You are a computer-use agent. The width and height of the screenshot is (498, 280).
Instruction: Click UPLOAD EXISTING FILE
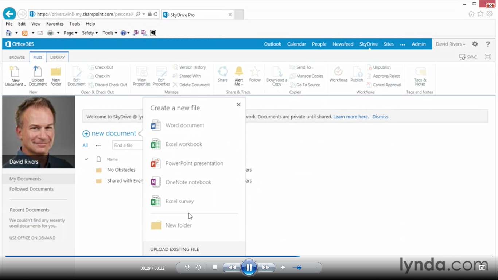point(175,249)
